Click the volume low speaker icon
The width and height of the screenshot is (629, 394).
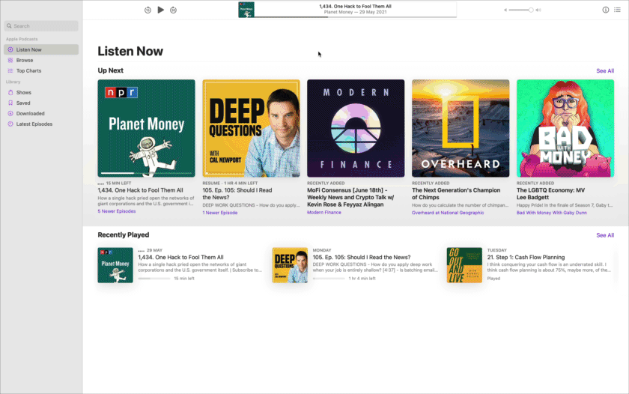505,10
